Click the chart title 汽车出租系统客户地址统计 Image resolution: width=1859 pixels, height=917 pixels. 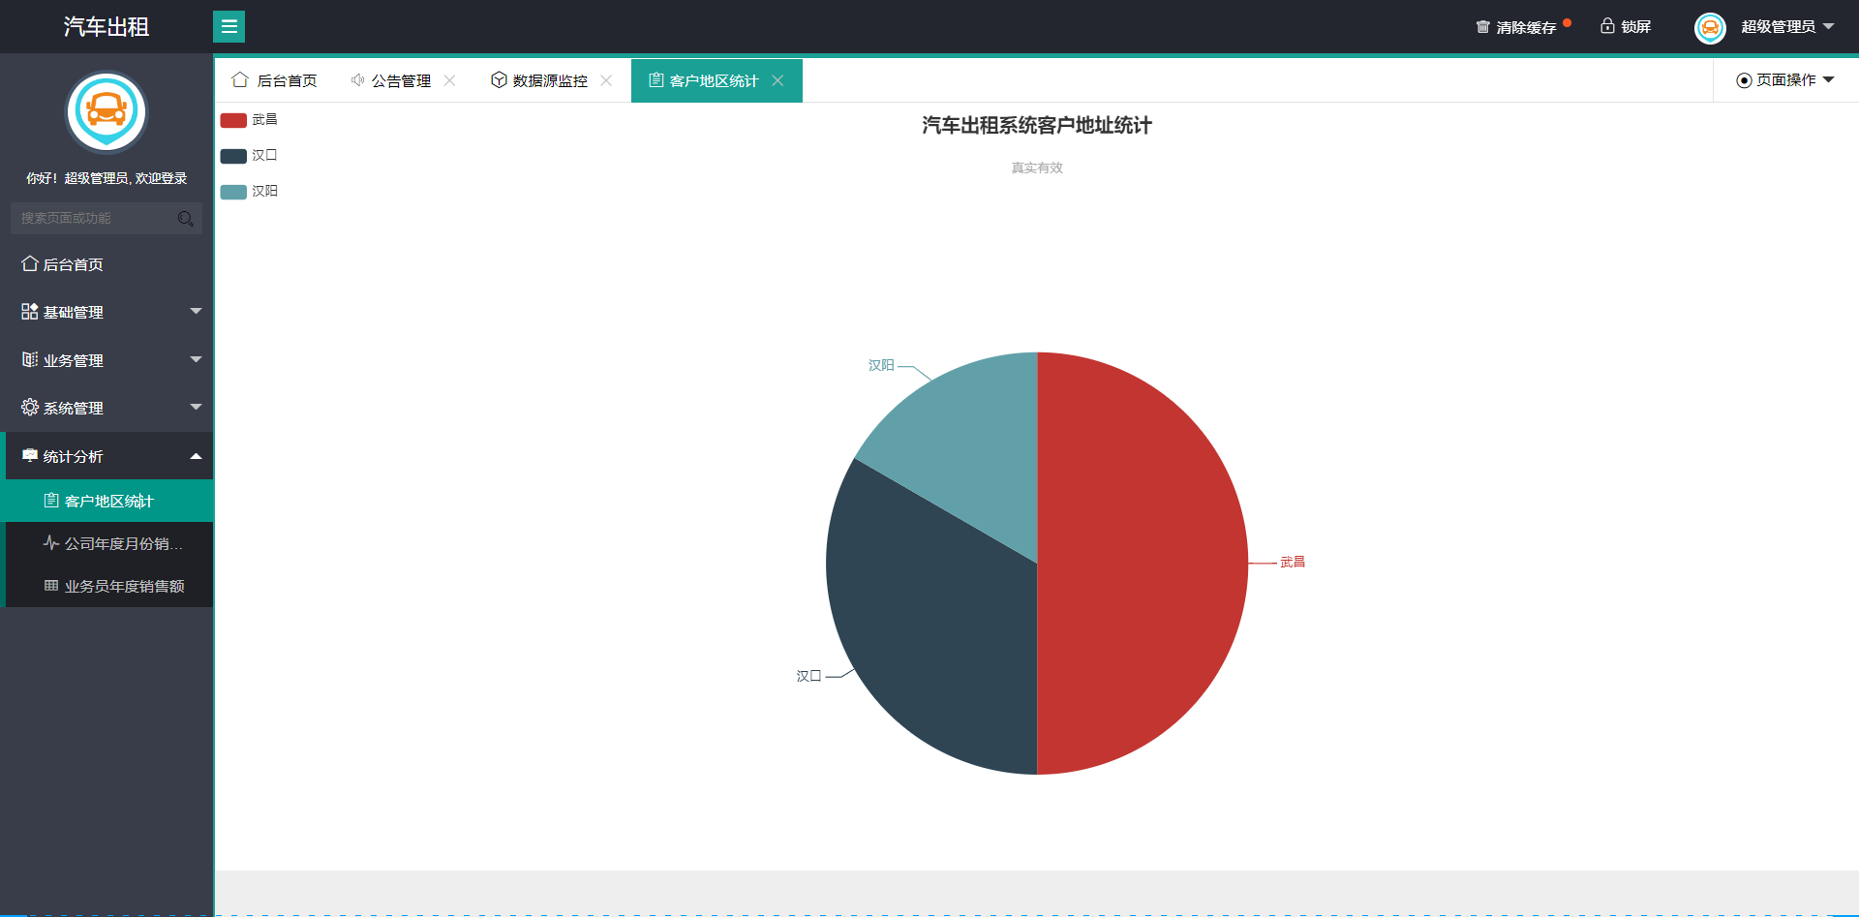1037,125
